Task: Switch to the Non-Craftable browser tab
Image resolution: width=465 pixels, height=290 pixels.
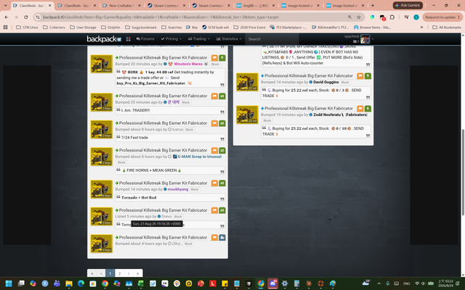Action: click(122, 5)
